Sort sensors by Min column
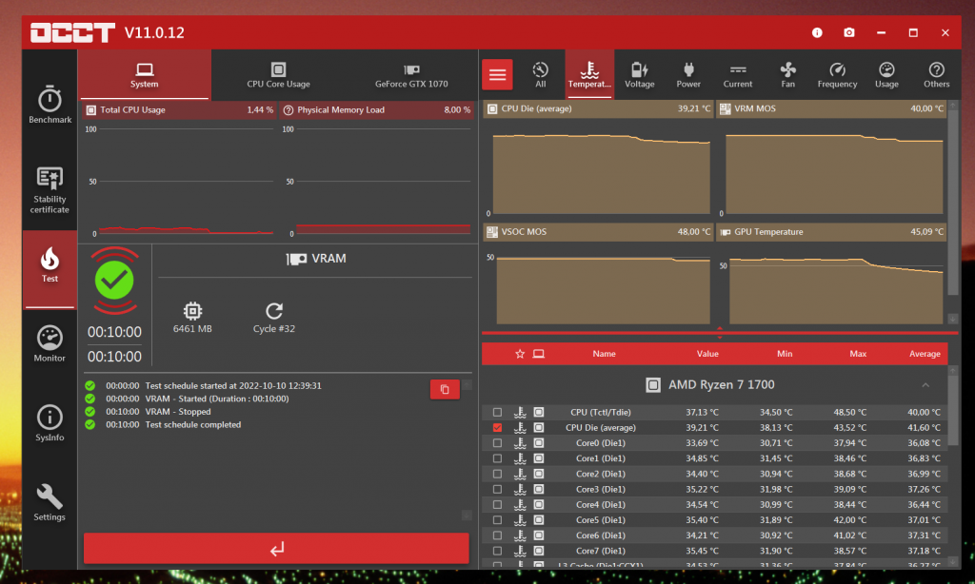 pos(785,354)
